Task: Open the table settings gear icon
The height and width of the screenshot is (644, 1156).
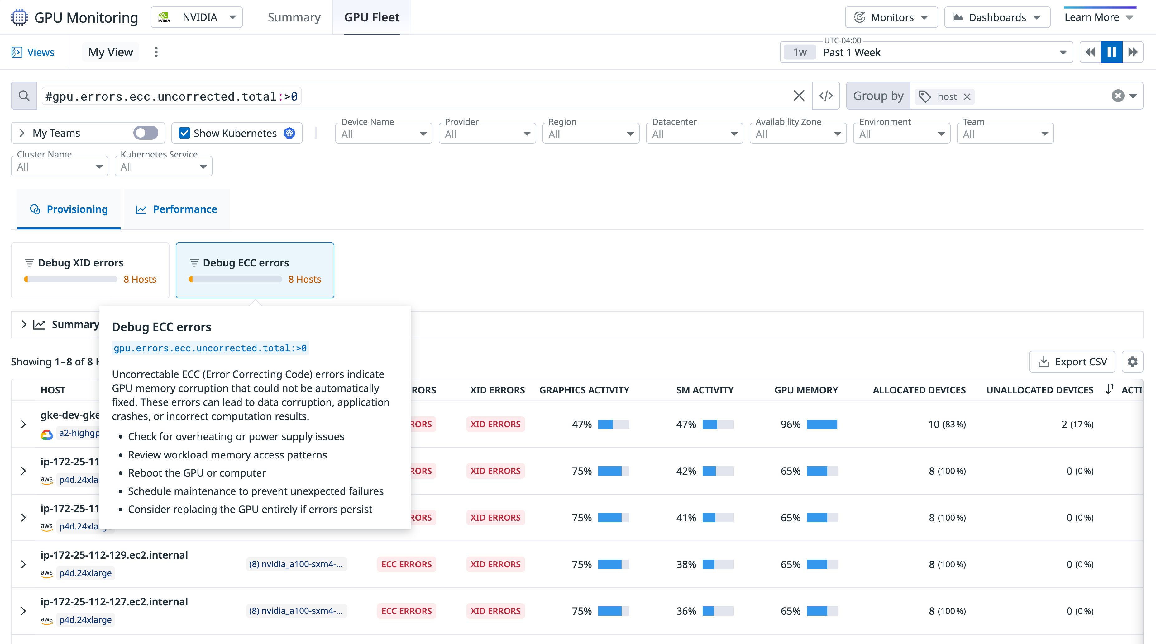Action: [x=1133, y=362]
